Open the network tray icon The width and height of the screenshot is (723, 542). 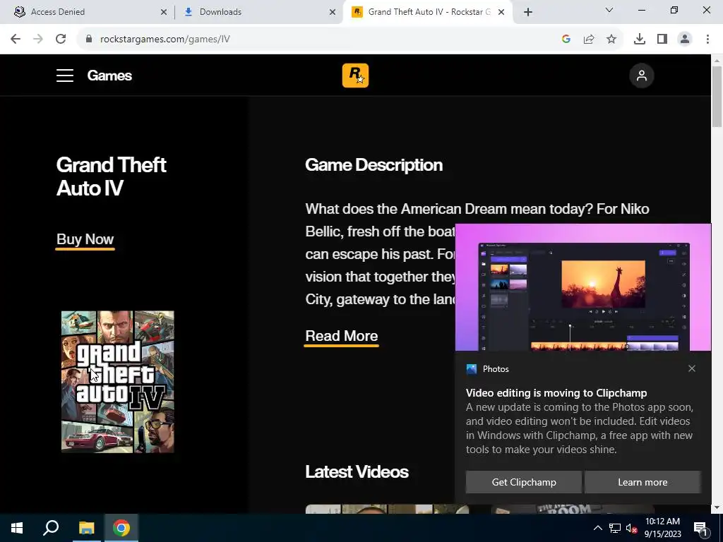[615, 528]
